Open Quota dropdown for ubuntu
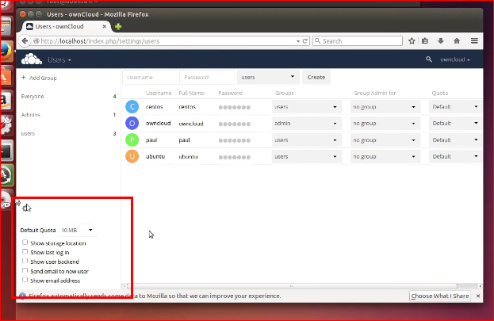This screenshot has height=321, width=494. pos(456,157)
